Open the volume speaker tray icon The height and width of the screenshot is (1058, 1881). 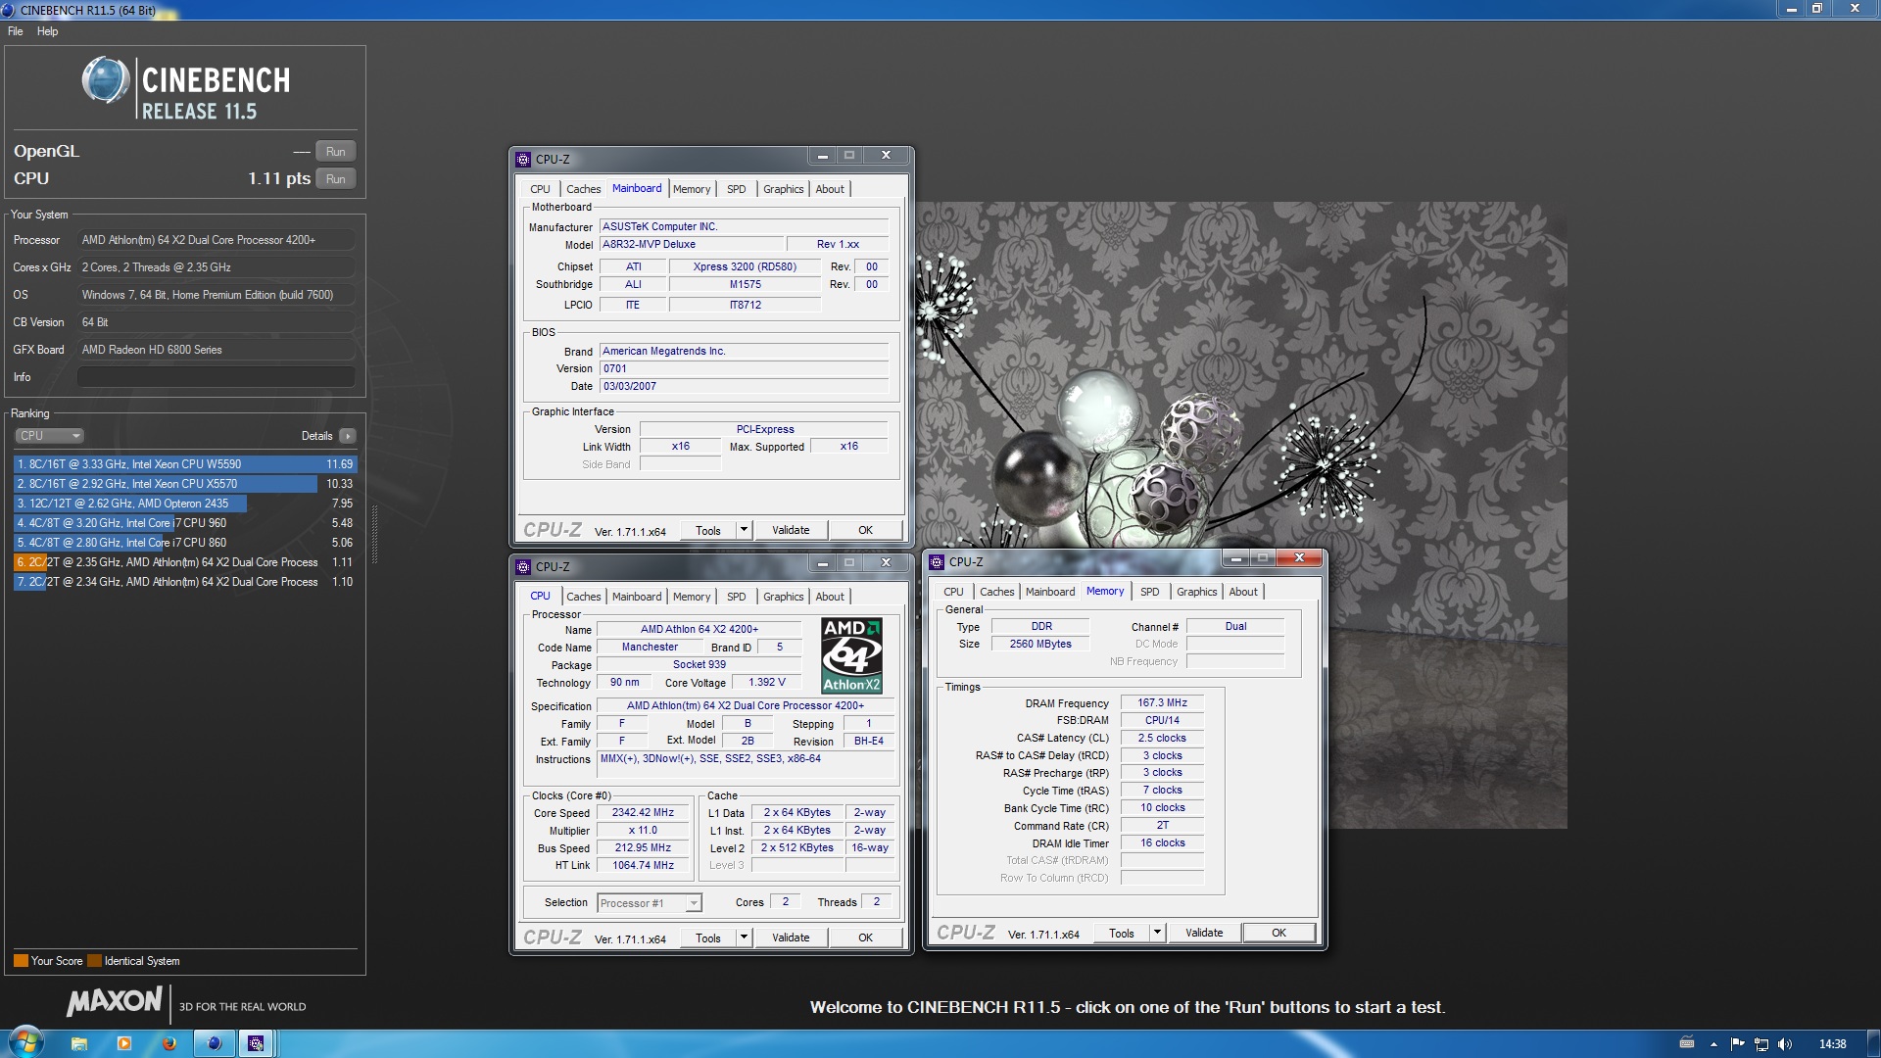(x=1784, y=1044)
